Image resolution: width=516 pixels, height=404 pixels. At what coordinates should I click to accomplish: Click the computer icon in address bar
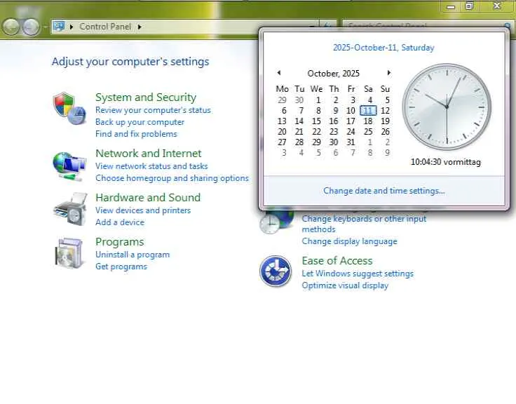pyautogui.click(x=59, y=27)
